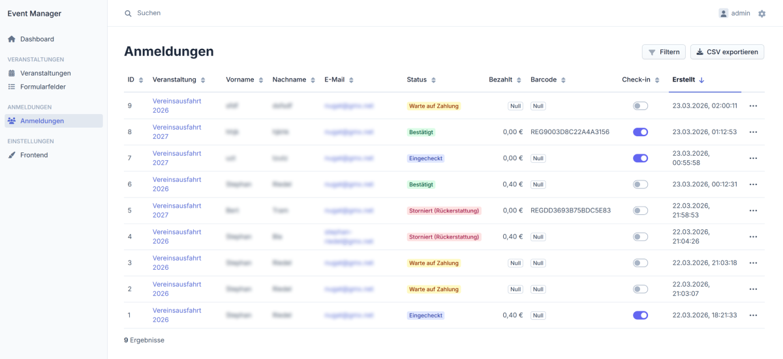Click 'Eingecheckt' status badge in row 7
Viewport: 783px width, 359px height.
pyautogui.click(x=426, y=158)
